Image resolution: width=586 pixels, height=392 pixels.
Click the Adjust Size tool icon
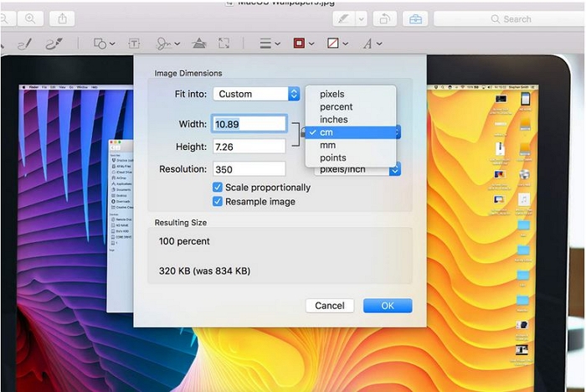tap(224, 44)
